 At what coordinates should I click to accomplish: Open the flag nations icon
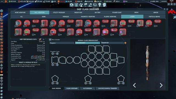[x=86, y=5]
